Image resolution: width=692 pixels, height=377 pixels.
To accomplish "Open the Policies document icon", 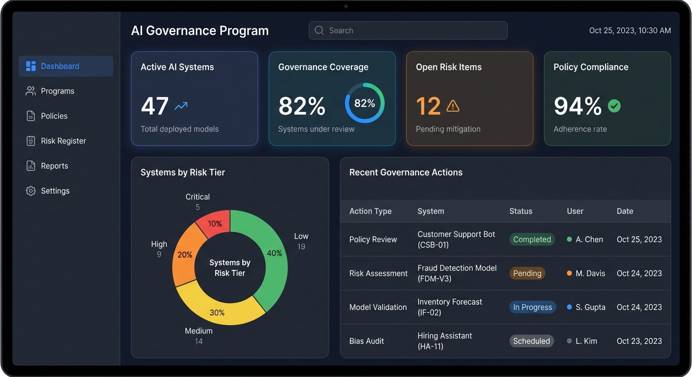I will click(x=30, y=116).
